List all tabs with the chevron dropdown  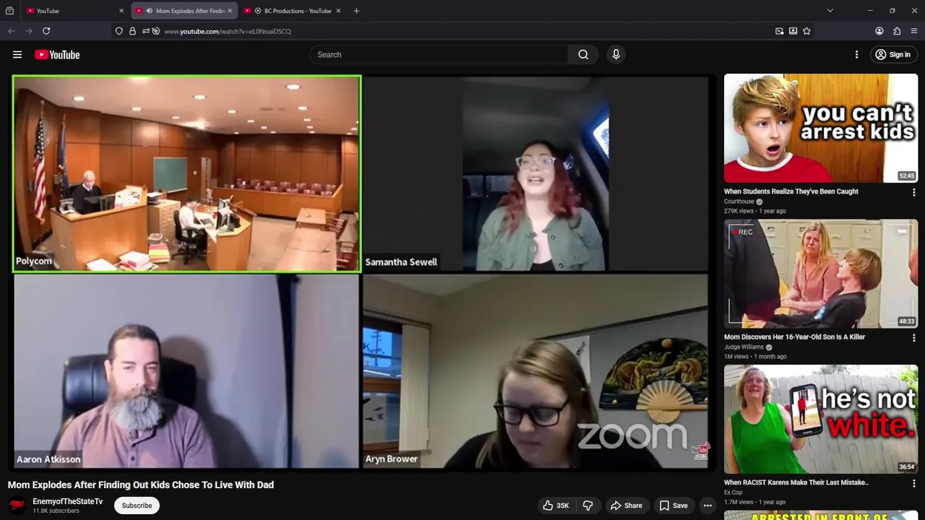tap(830, 11)
